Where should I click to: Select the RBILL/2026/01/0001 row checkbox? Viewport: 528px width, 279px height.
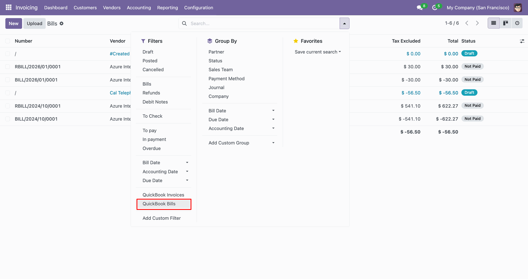pyautogui.click(x=8, y=67)
